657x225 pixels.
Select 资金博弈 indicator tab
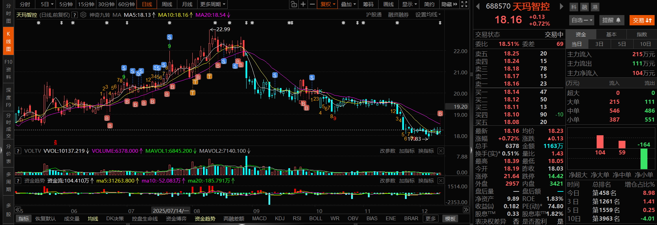coord(176,218)
